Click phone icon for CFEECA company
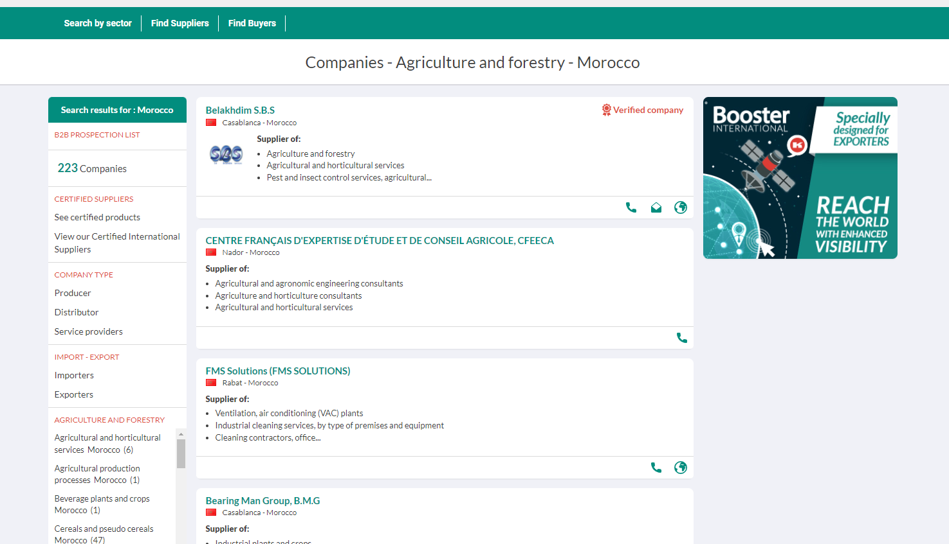 (682, 338)
